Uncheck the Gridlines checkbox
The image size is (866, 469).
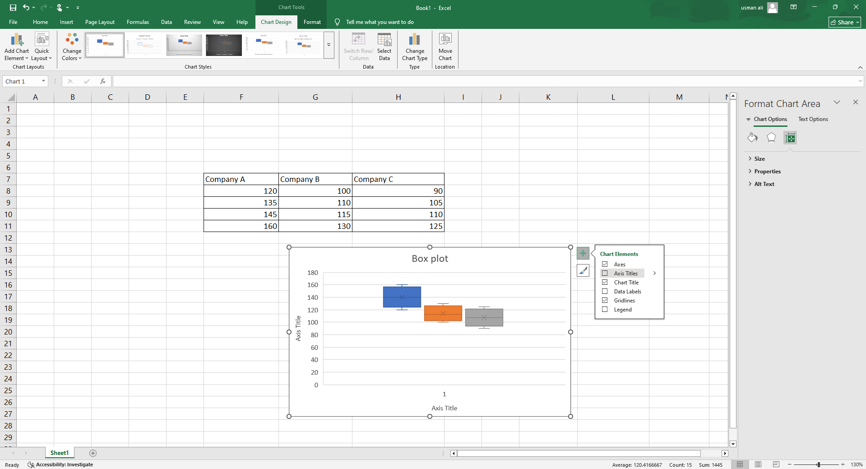point(605,300)
